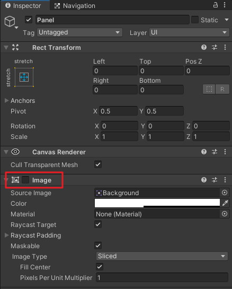The width and height of the screenshot is (232, 289).
Task: Open Rect Transform help reference icon
Action: point(204,47)
